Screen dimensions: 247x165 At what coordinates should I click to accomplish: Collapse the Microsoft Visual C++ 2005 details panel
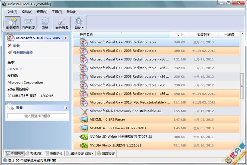[66, 38]
